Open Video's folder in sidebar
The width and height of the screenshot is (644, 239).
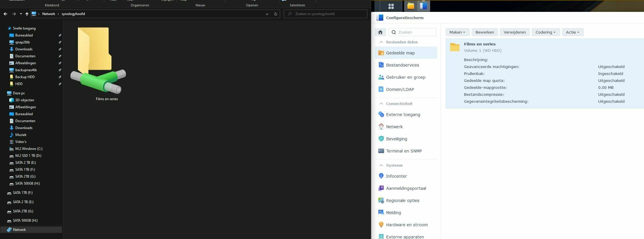21,142
